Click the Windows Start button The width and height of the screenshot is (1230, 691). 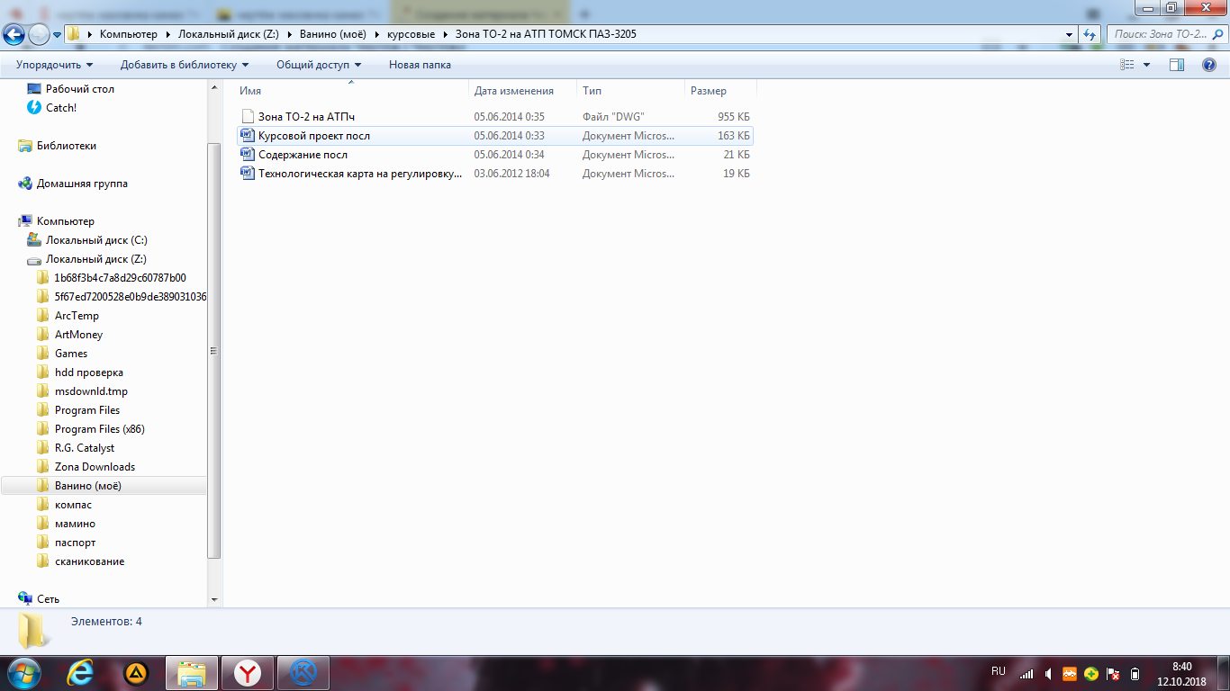click(x=23, y=672)
